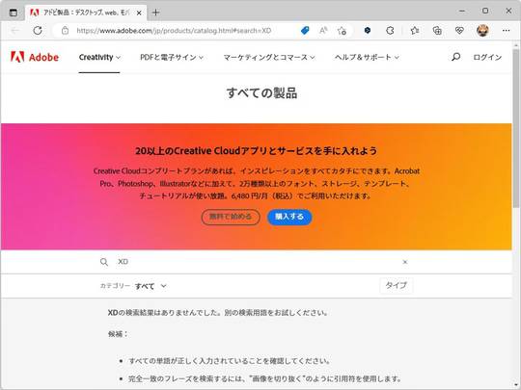521x390 pixels.
Task: Open site search with the magnifier icon
Action: (455, 57)
